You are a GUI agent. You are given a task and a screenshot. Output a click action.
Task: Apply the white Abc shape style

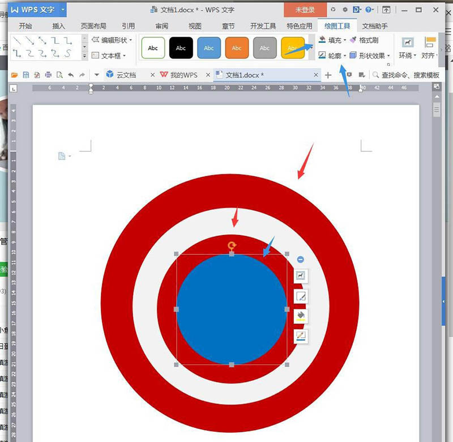coord(153,48)
